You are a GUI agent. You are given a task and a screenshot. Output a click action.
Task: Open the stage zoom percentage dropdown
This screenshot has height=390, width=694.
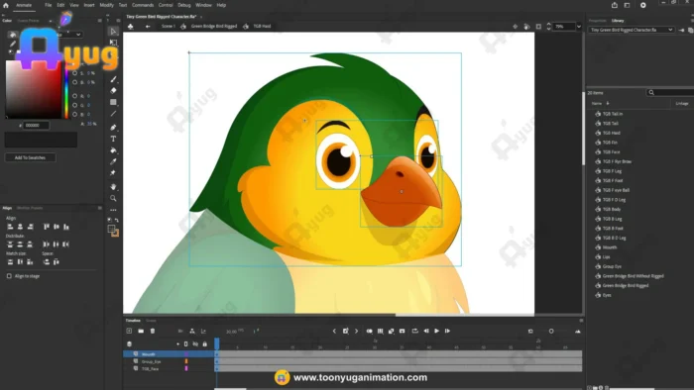tap(578, 27)
